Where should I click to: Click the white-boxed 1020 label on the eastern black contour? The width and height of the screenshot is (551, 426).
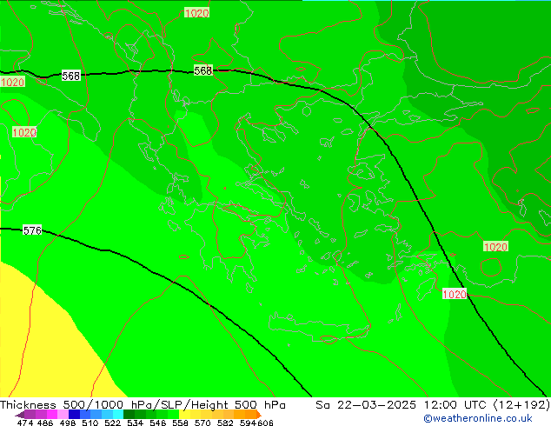455,294
